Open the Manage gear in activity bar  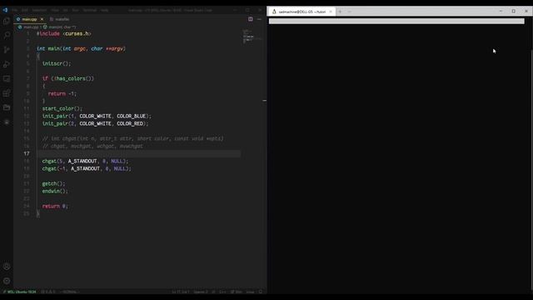(7, 281)
